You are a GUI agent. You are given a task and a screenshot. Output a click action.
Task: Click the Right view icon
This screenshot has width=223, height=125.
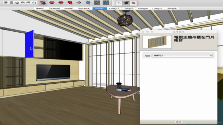pos(23,3)
